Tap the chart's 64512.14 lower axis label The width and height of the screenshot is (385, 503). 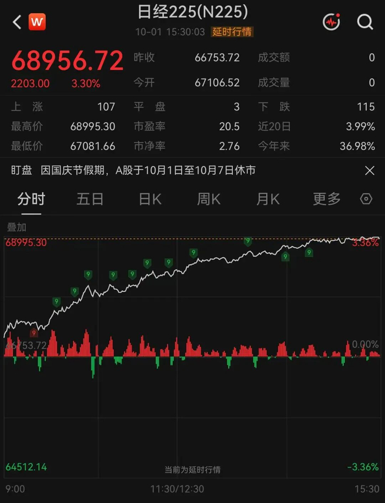26,467
